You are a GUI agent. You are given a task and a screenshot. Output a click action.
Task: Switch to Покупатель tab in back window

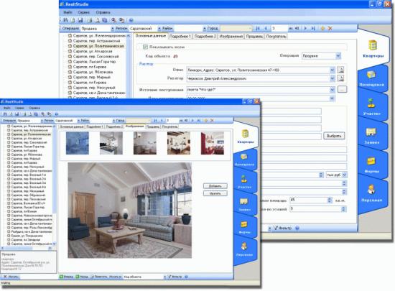pyautogui.click(x=276, y=36)
